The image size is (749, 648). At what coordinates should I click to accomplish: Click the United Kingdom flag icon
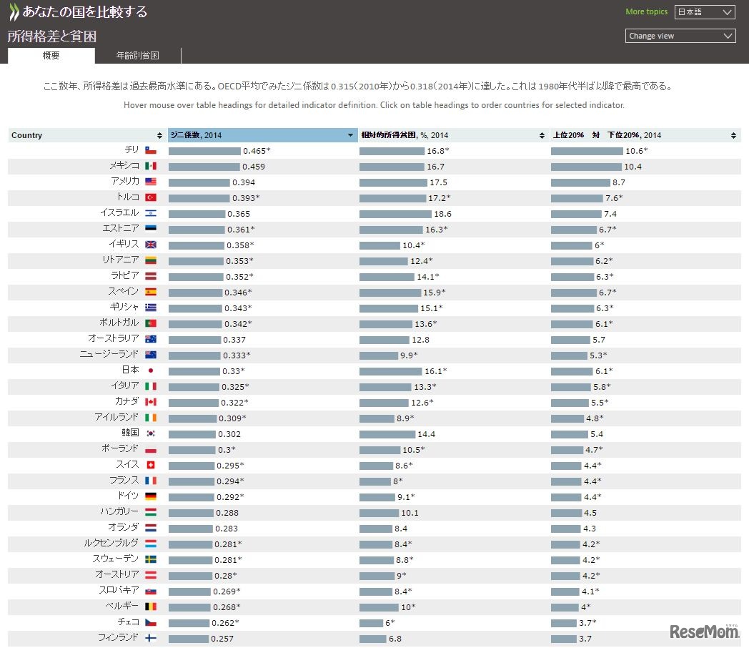tap(151, 245)
